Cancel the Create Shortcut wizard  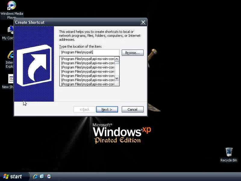coord(133,110)
